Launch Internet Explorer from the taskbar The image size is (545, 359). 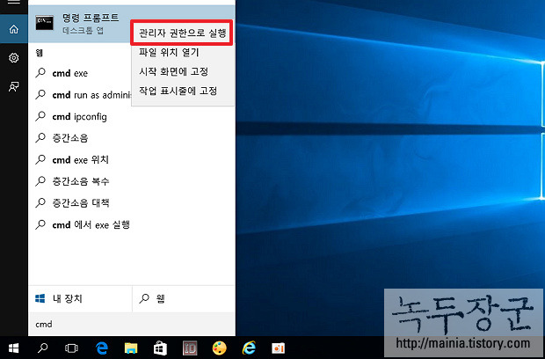(249, 348)
